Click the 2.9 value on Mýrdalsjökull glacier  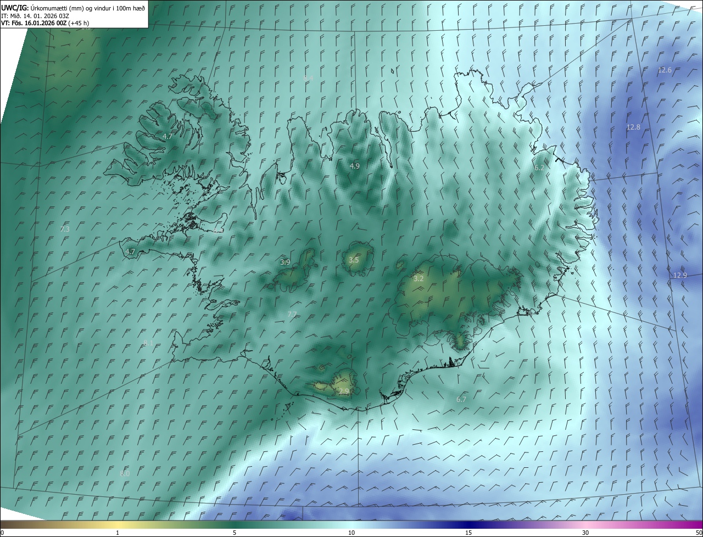[x=344, y=391]
